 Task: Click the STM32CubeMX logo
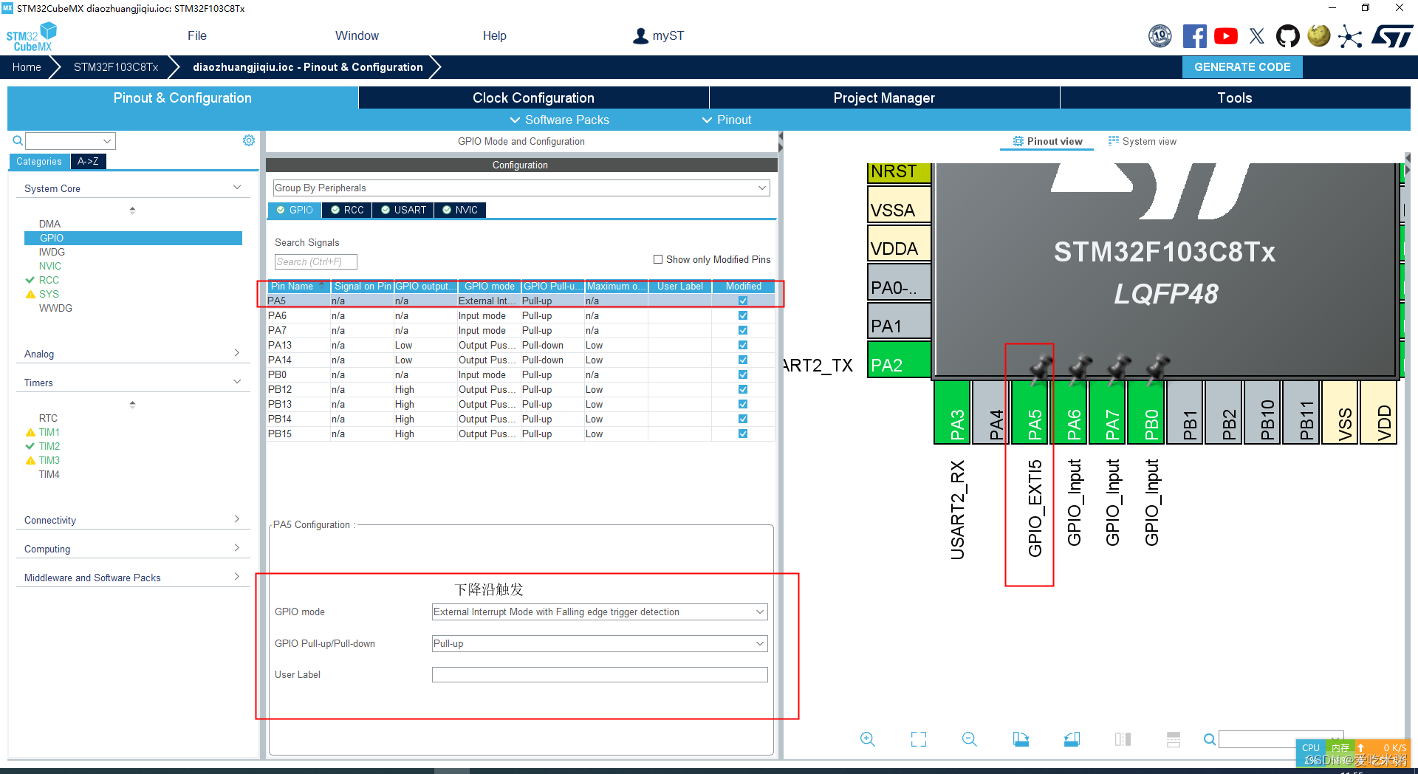pos(32,37)
